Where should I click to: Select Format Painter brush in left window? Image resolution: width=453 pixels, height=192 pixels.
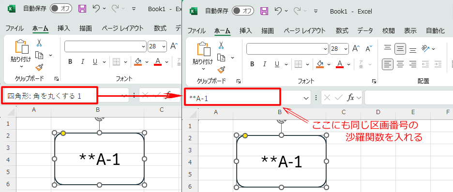pyautogui.click(x=39, y=67)
